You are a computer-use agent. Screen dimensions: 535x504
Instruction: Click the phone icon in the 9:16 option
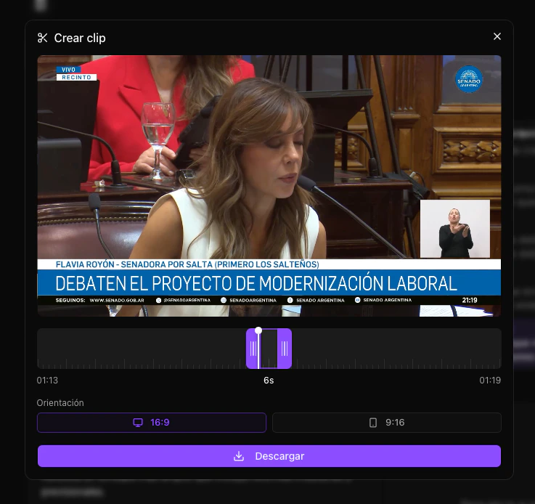373,423
